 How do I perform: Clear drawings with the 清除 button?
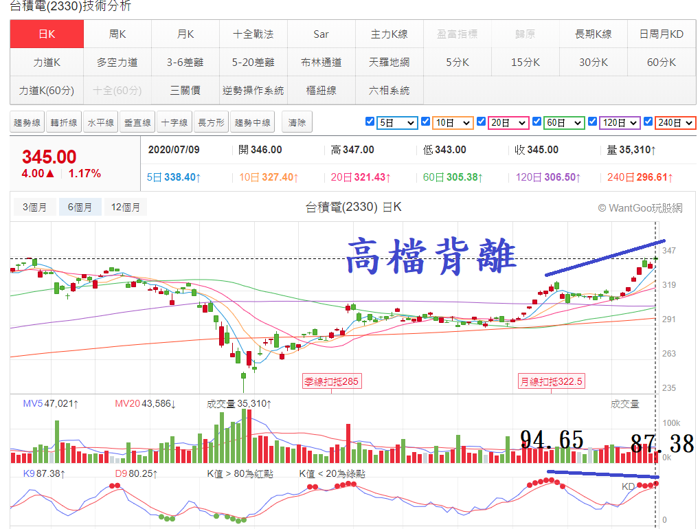point(297,122)
